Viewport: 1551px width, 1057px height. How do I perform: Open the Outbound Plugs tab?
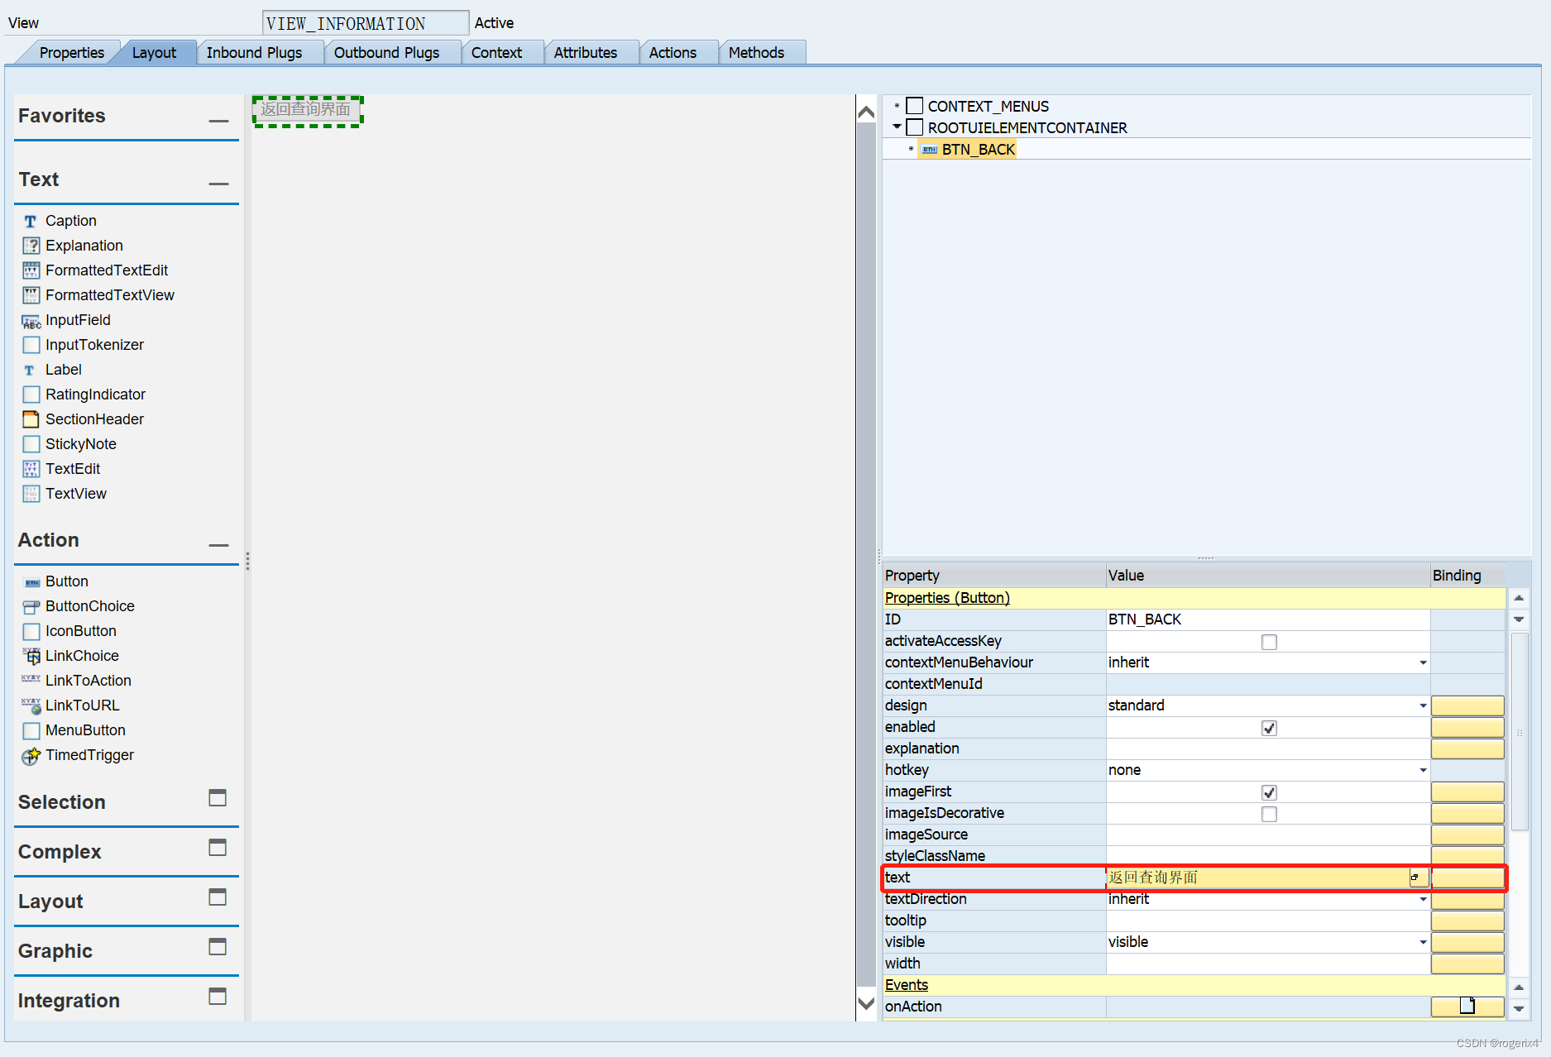point(386,53)
